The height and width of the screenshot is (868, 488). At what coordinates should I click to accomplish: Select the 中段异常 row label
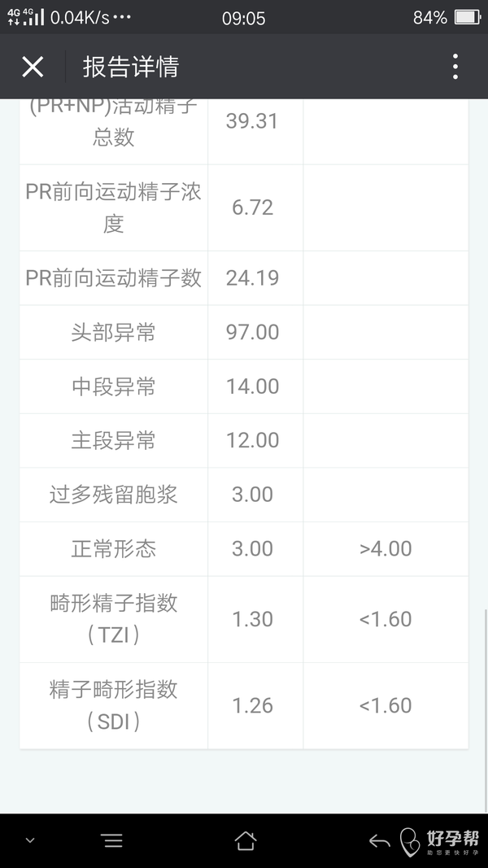[113, 386]
